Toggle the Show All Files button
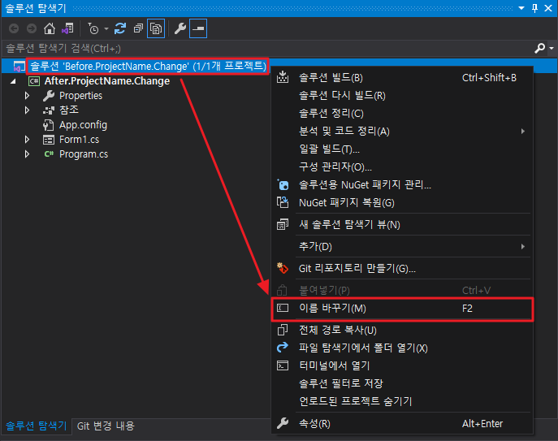Screen dimensions: 558x441 click(x=156, y=28)
